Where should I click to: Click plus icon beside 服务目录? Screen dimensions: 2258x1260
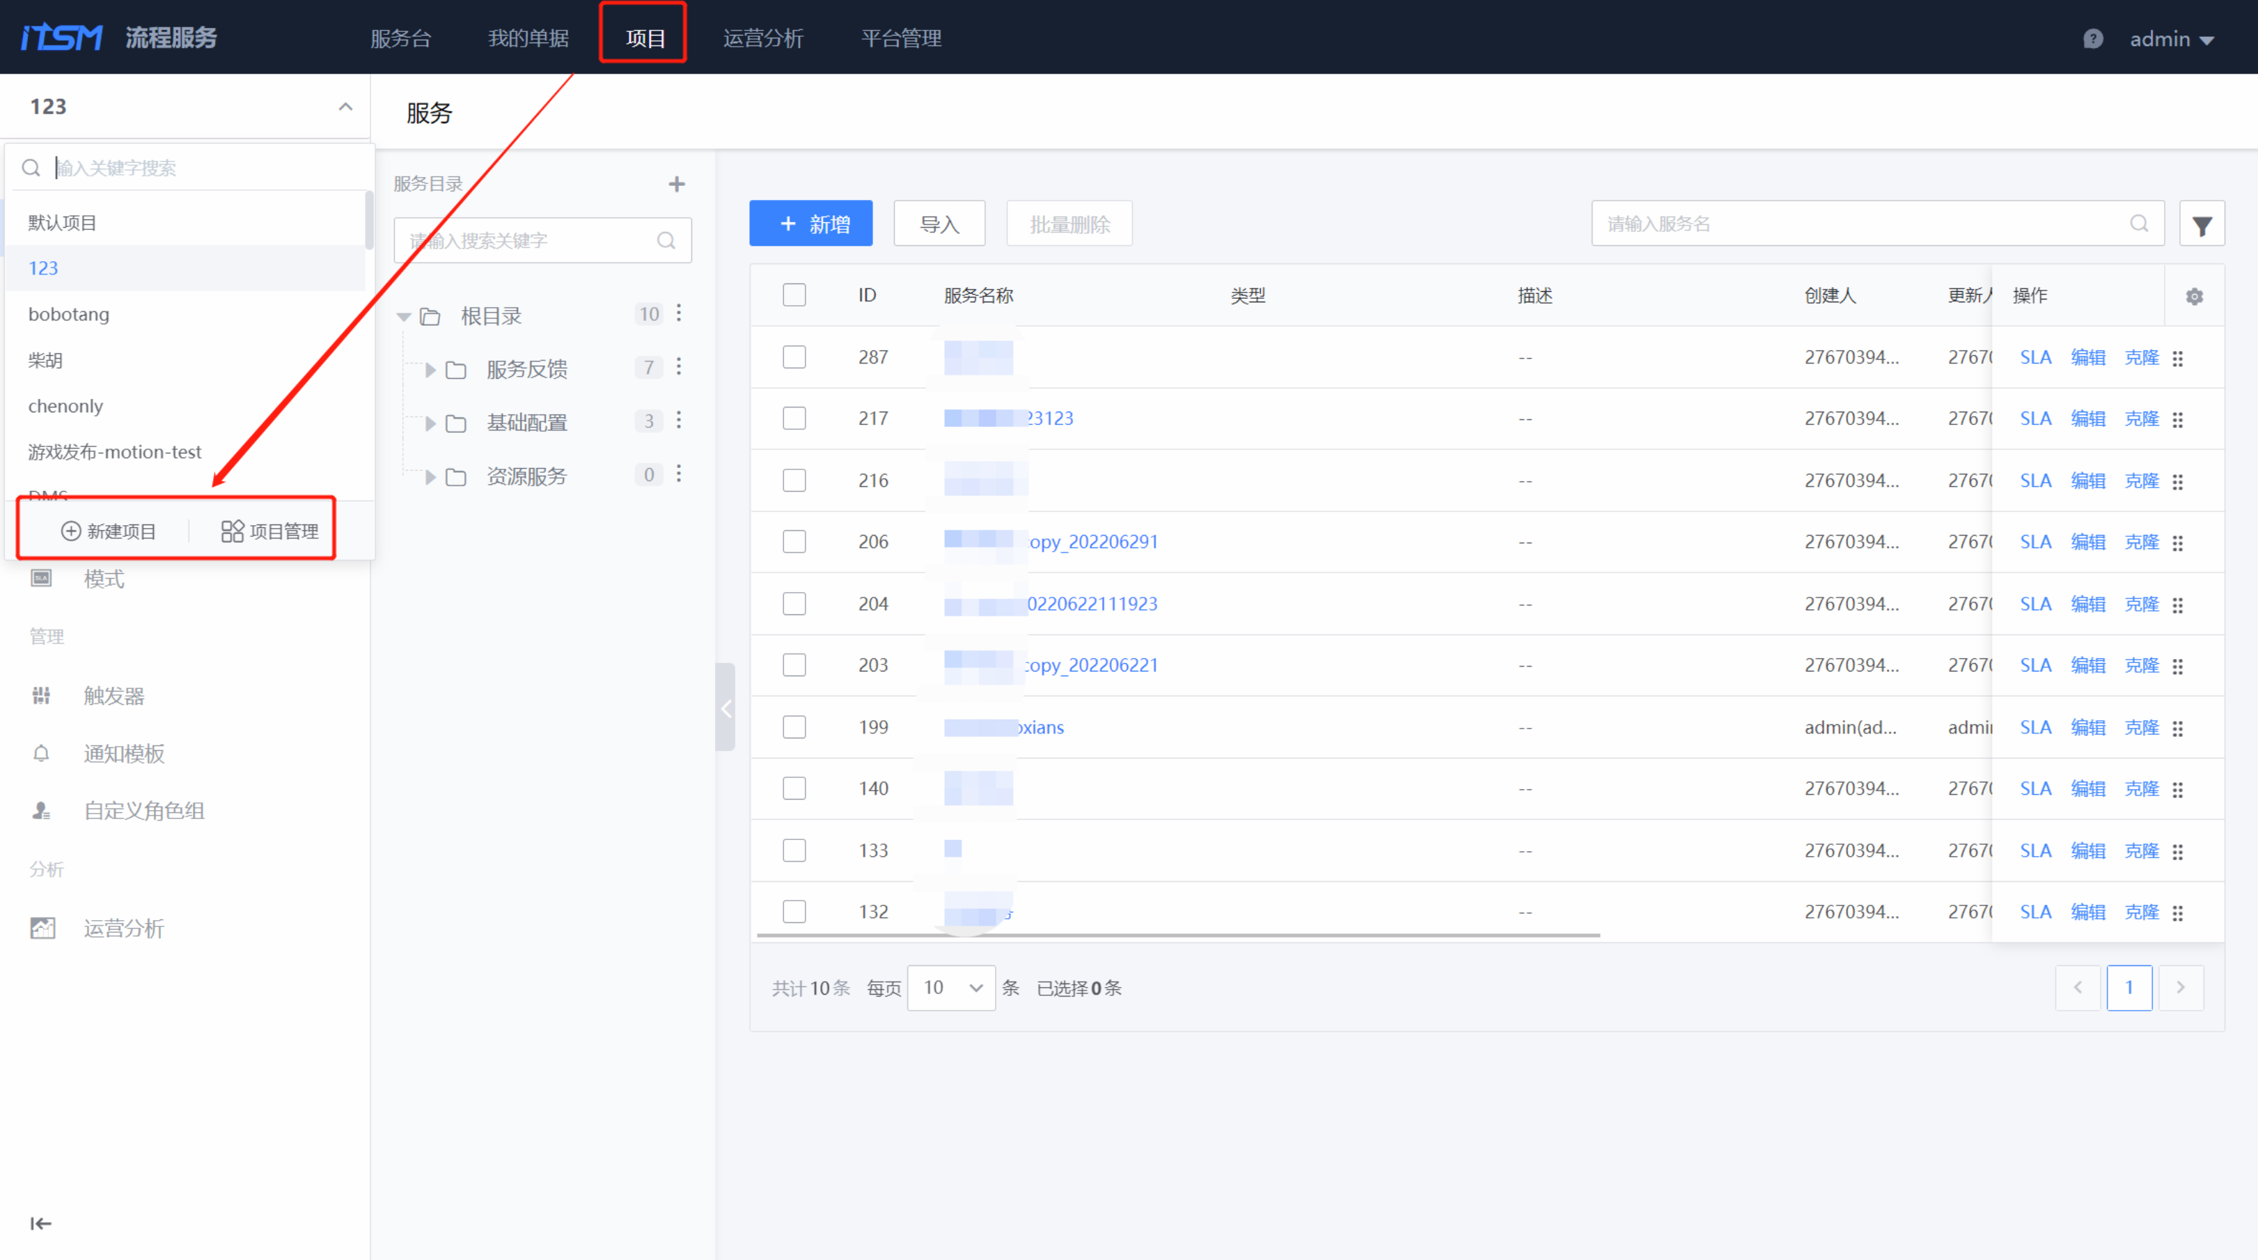tap(676, 184)
